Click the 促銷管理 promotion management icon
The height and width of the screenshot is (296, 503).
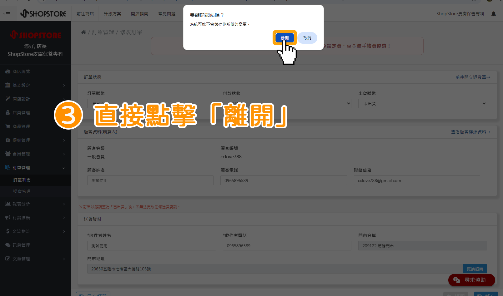(8, 140)
